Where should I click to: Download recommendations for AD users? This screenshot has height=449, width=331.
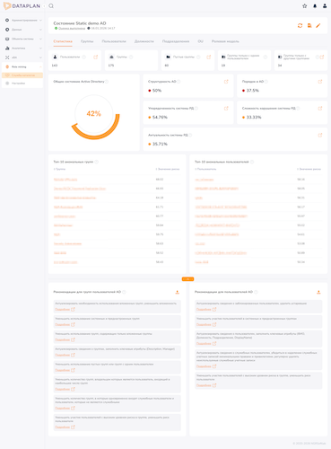(318, 292)
